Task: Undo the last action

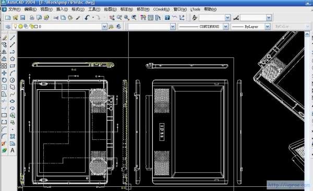Action: click(87, 18)
